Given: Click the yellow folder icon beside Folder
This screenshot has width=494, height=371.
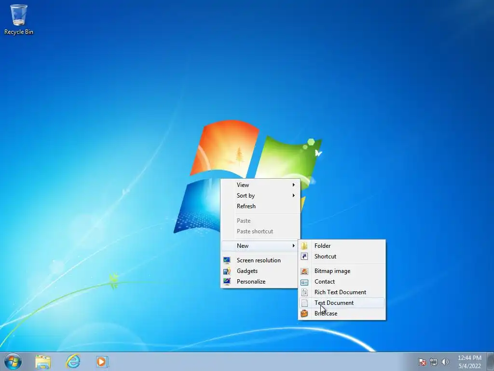Looking at the screenshot, I should click(x=304, y=246).
